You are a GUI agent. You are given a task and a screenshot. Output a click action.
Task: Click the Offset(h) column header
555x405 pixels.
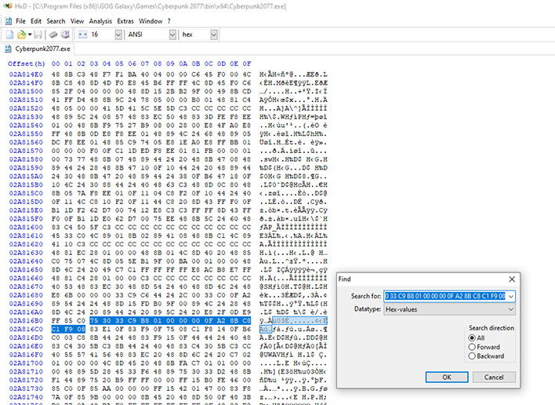coord(27,64)
